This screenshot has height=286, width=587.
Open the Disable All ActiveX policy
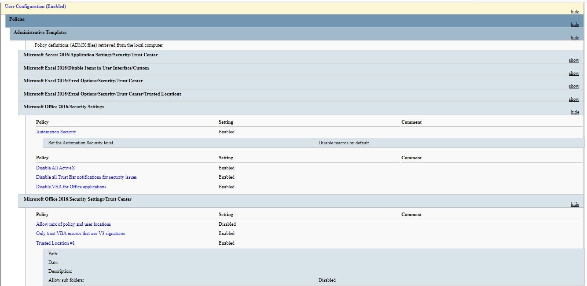(55, 168)
